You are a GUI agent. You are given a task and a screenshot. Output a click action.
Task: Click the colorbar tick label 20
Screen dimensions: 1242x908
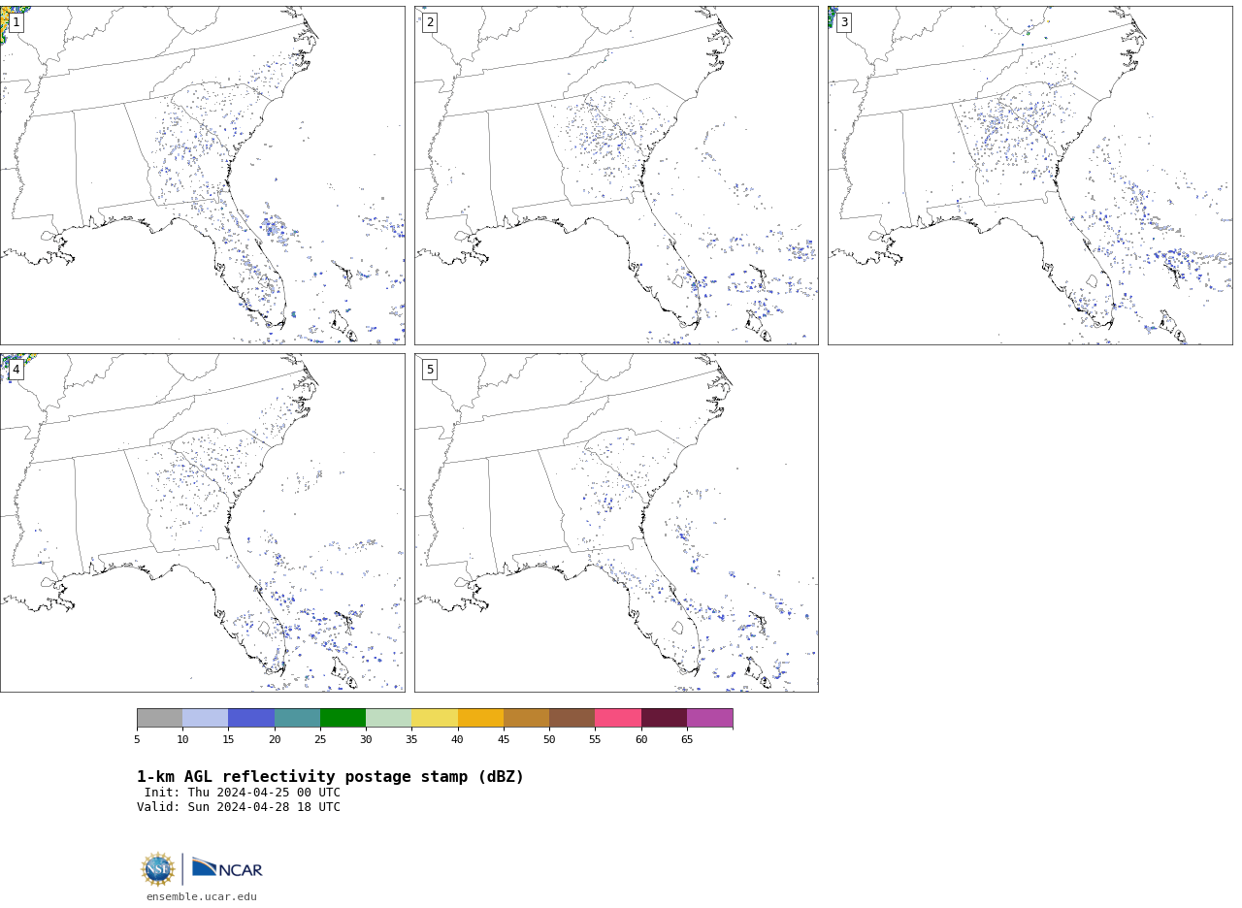click(275, 740)
